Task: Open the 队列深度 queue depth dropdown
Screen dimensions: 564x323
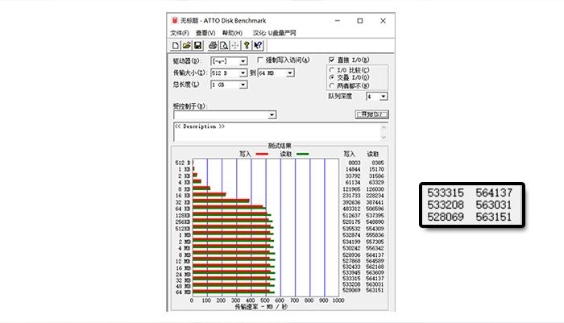Action: tap(384, 97)
